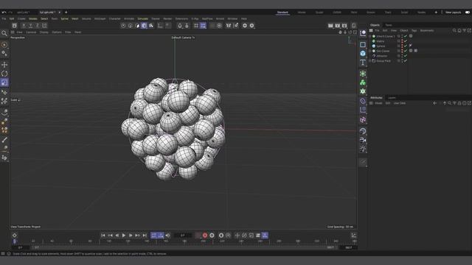Go to end of animation
Image resolution: width=472 pixels, height=265 pixels.
[145, 236]
